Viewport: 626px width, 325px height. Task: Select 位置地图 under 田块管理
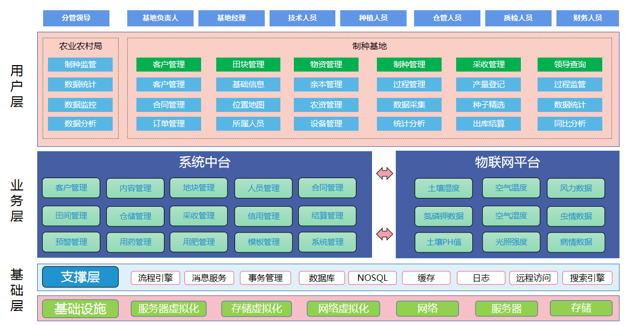[247, 104]
